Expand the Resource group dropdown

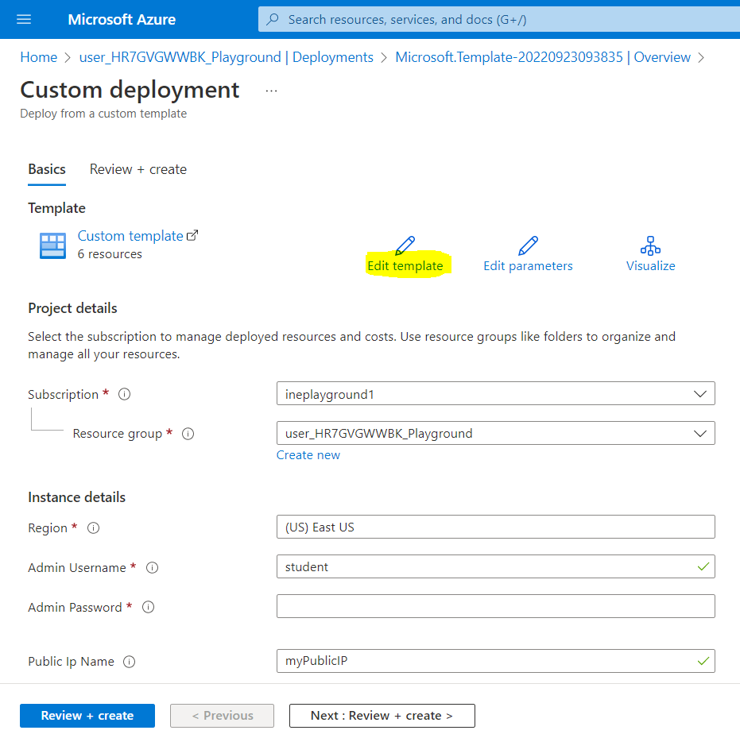(495, 434)
